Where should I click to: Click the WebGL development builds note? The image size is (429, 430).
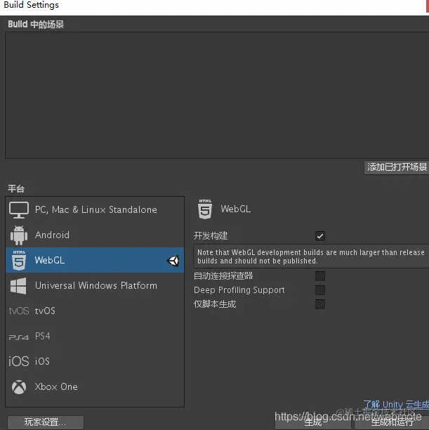(311, 256)
